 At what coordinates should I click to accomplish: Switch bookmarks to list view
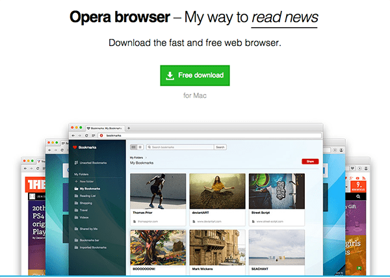point(140,147)
